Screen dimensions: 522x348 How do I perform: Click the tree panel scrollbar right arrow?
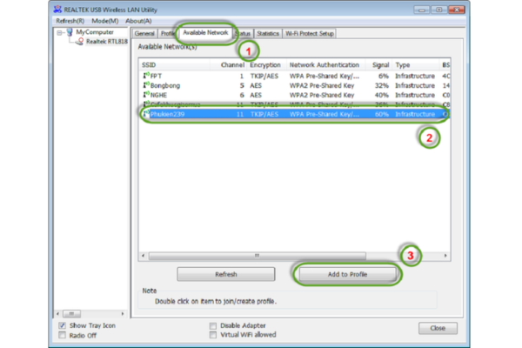click(x=123, y=314)
